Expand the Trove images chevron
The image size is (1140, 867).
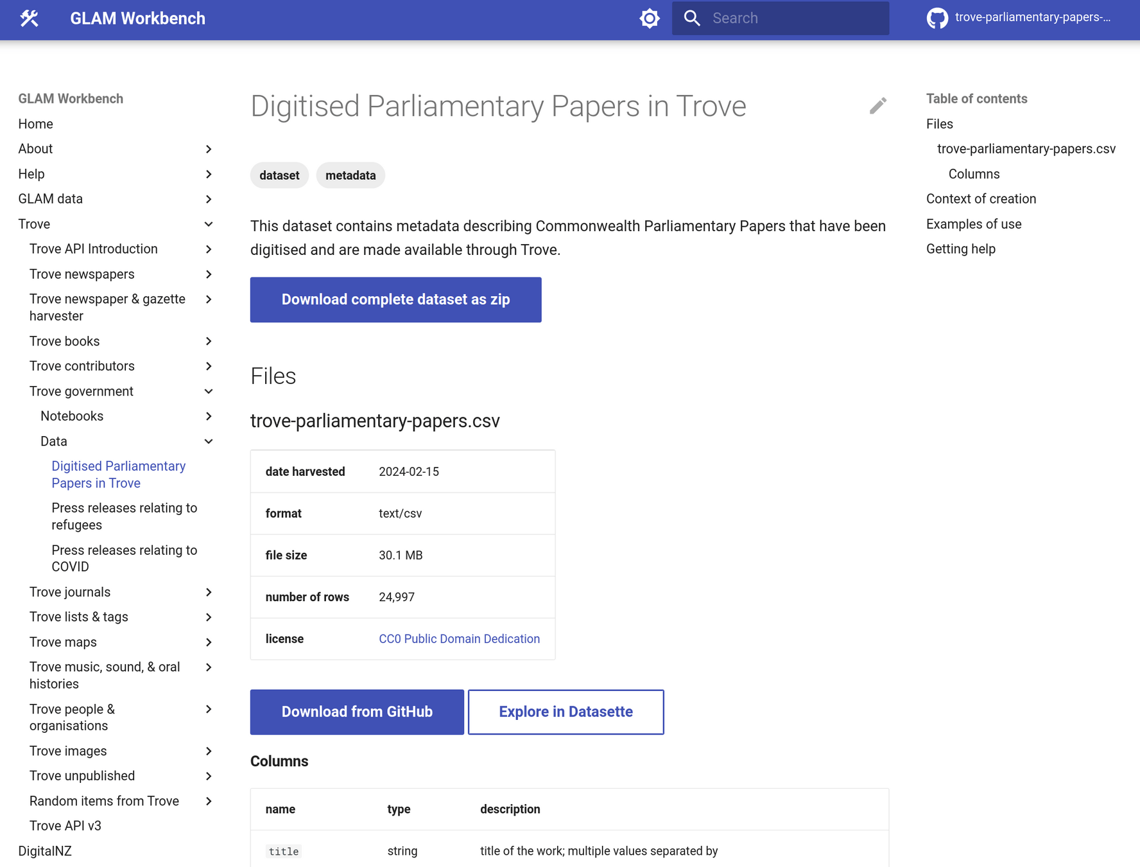point(209,751)
